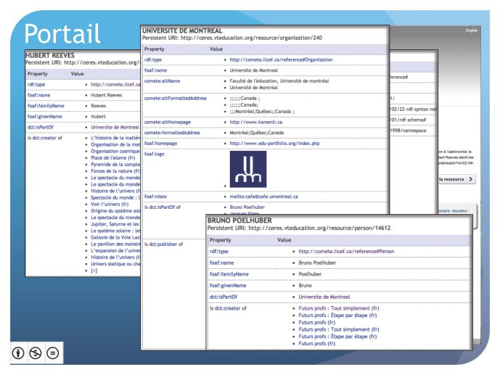
Task: Click foaf:familyName in the Hubert Reeves window
Action: pos(46,106)
